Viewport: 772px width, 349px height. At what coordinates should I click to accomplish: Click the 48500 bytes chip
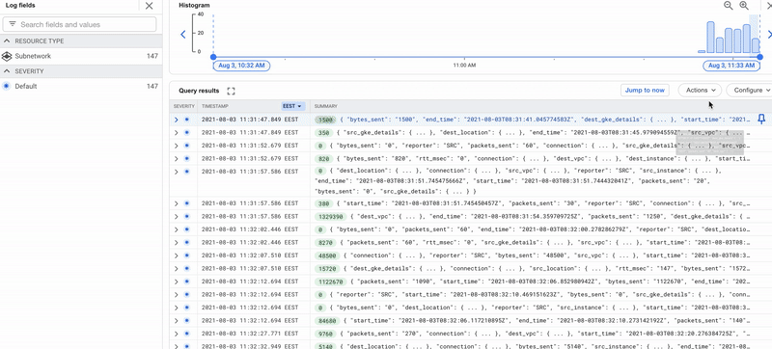pyautogui.click(x=327, y=255)
